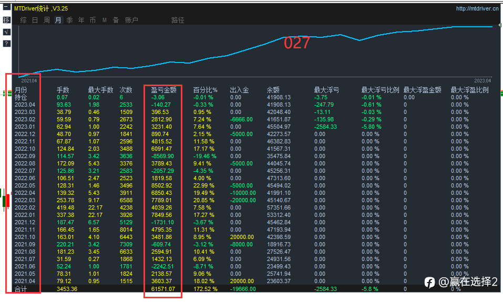
Task: Switch to the 周 weekly statistics tab
Action: [x=46, y=20]
